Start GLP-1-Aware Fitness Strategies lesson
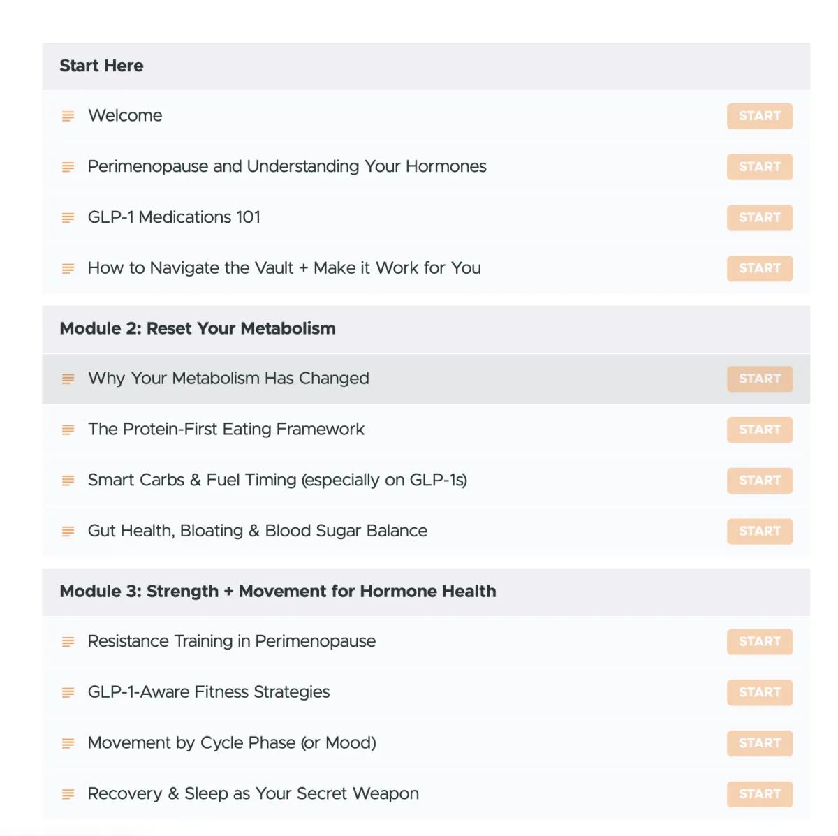This screenshot has height=836, width=838. [760, 692]
